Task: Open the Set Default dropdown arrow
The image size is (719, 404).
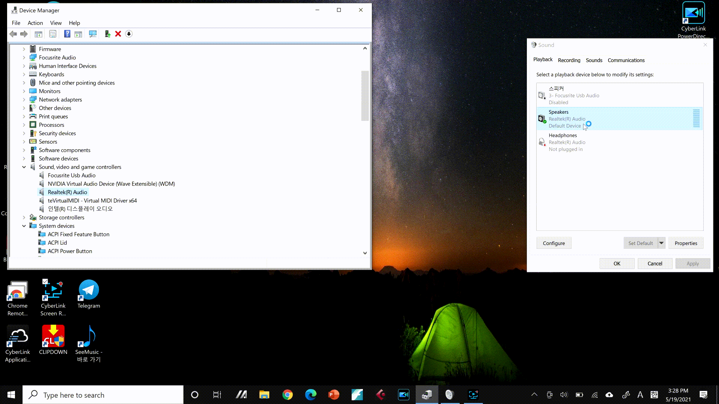Action: point(661,243)
